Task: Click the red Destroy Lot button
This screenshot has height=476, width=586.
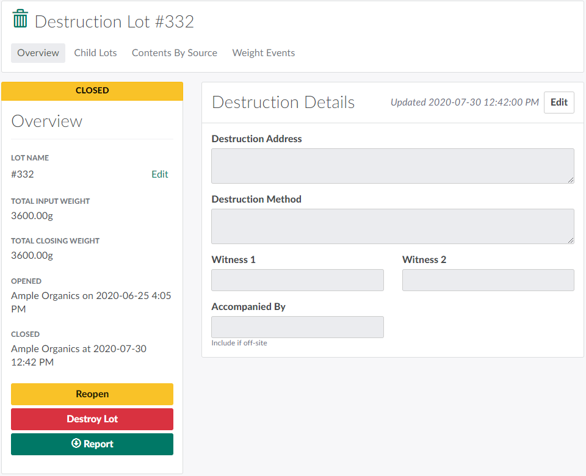Action: (x=92, y=419)
